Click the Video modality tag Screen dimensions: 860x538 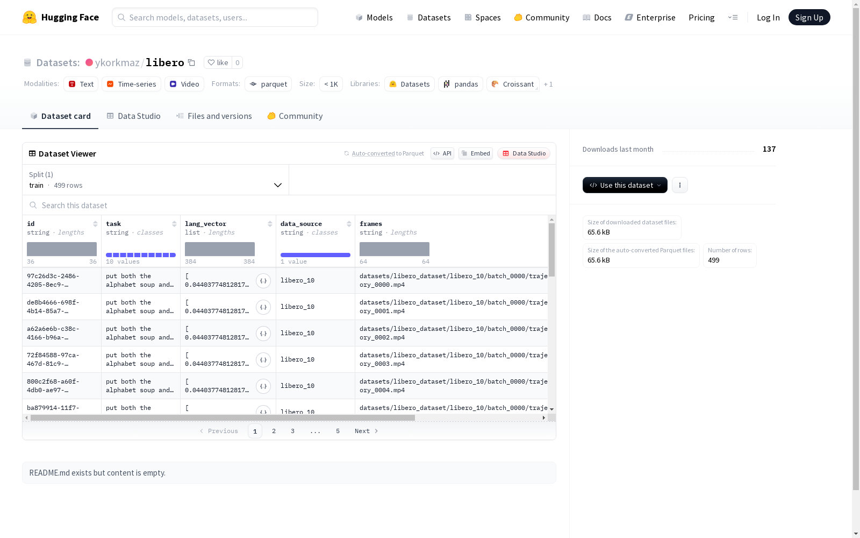[184, 84]
